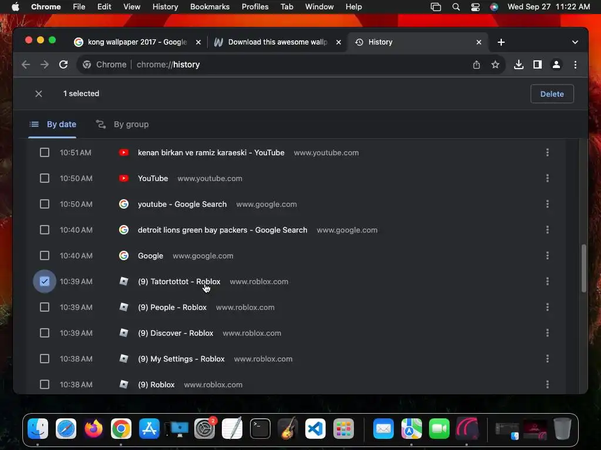Bookmark this page with the star icon

(495, 64)
